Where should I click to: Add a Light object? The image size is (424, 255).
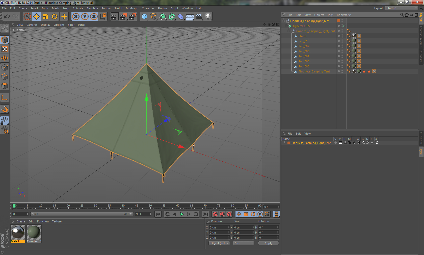(208, 17)
